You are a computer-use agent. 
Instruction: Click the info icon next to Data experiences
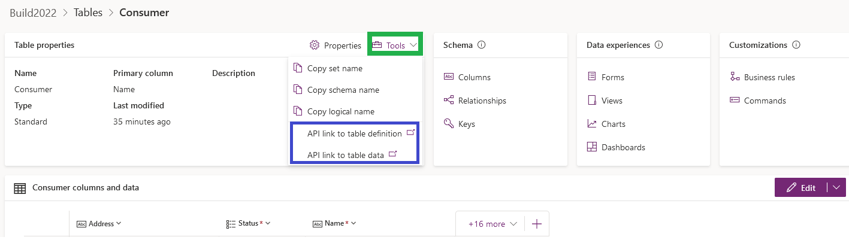659,45
